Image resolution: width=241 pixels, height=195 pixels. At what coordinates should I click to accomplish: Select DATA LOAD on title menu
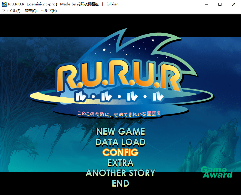[x=120, y=142]
